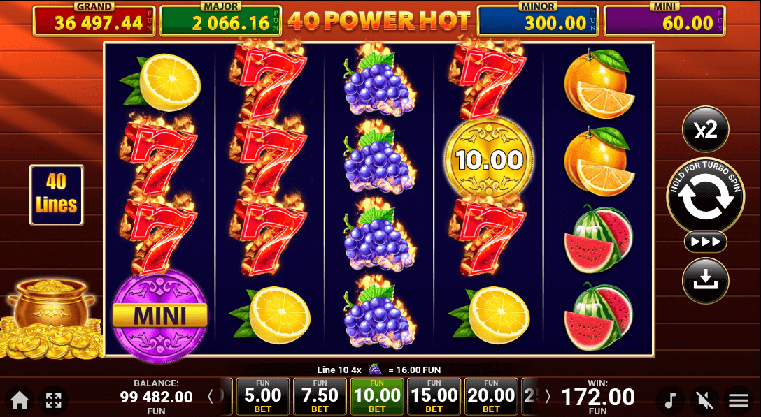
Task: Select the 7.50 bet option
Action: (x=320, y=397)
